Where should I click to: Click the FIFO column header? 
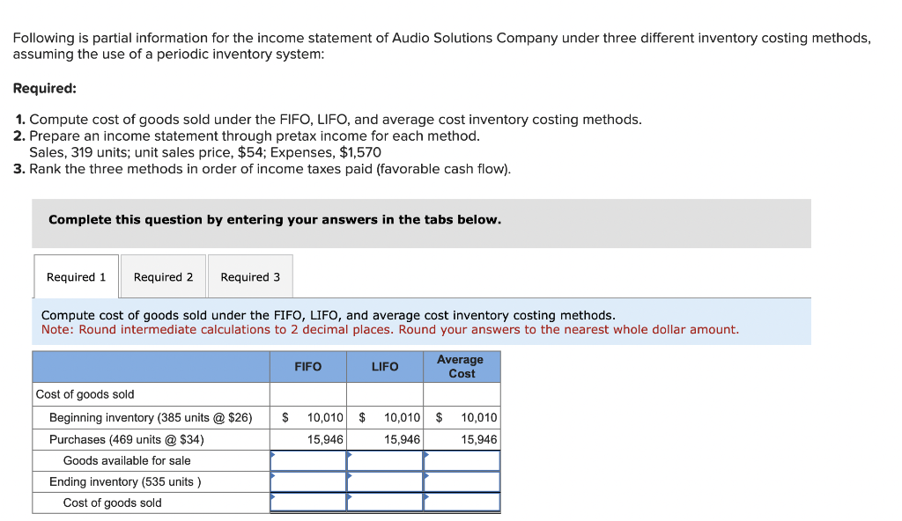coord(308,367)
